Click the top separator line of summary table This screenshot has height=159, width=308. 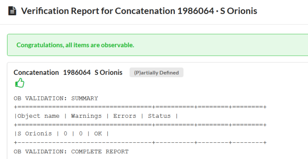point(140,107)
